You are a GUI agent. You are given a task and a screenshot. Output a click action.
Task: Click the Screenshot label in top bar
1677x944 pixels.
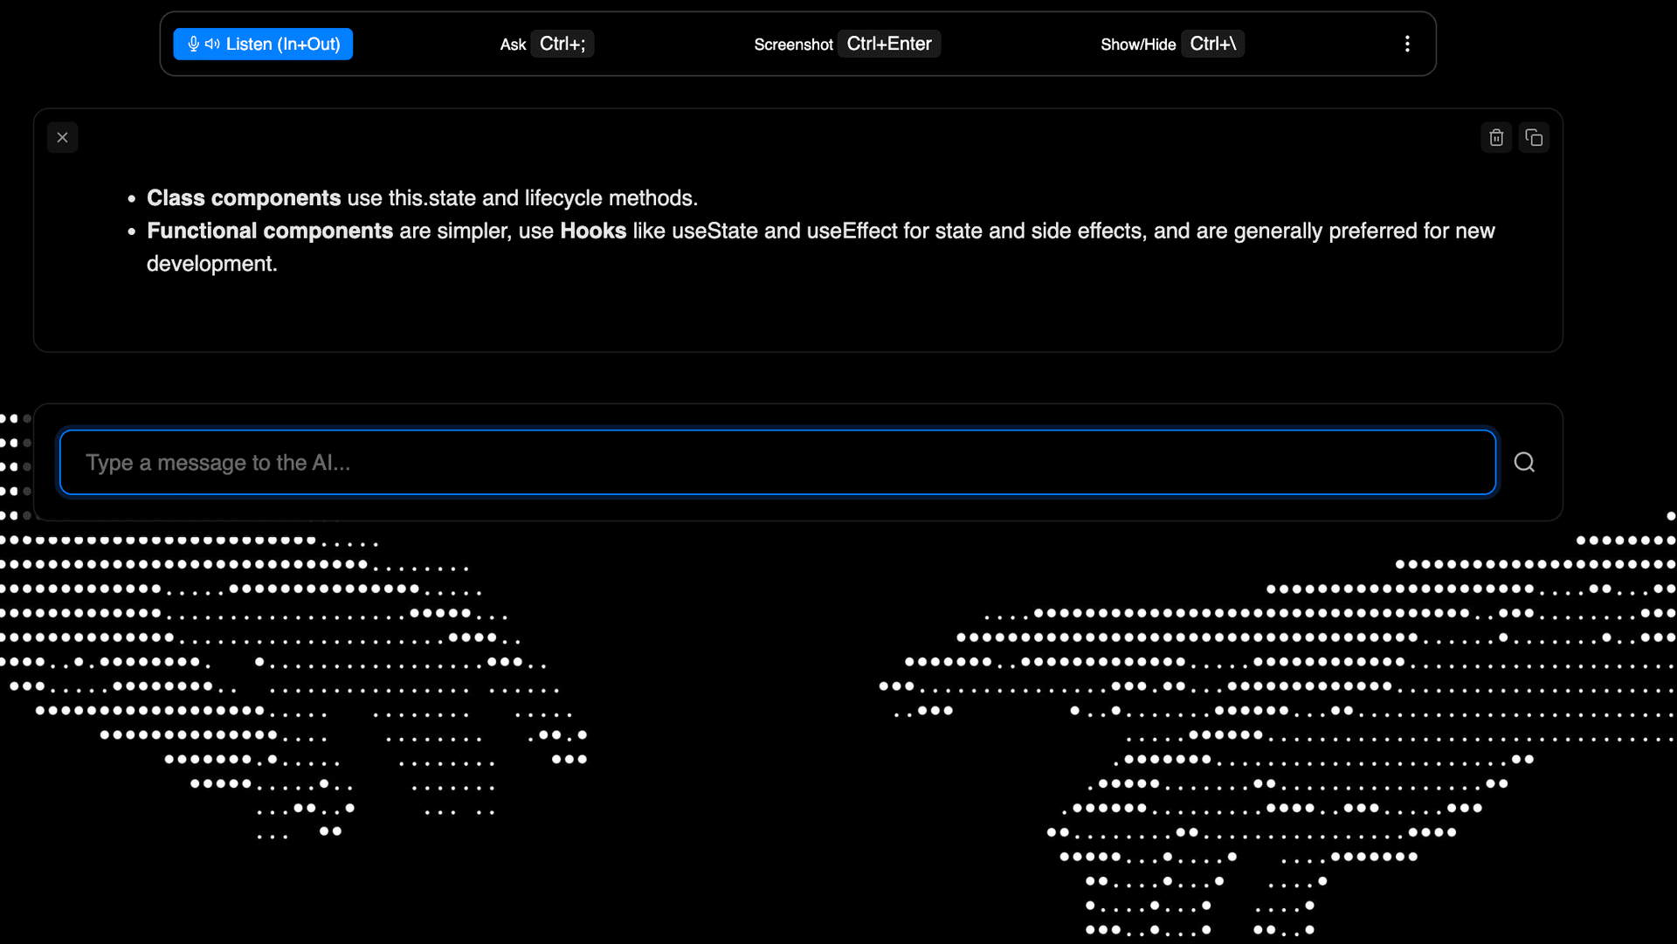click(793, 45)
